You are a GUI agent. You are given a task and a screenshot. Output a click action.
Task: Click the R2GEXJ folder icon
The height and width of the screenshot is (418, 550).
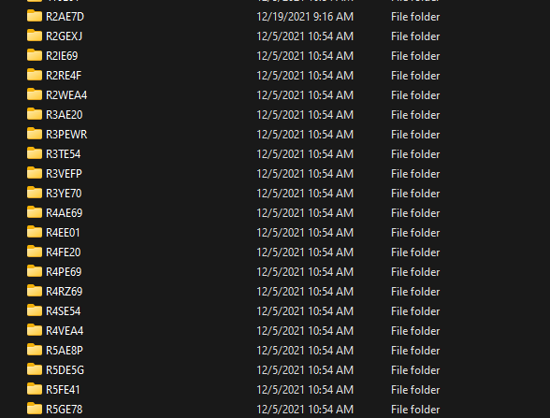[x=35, y=36]
